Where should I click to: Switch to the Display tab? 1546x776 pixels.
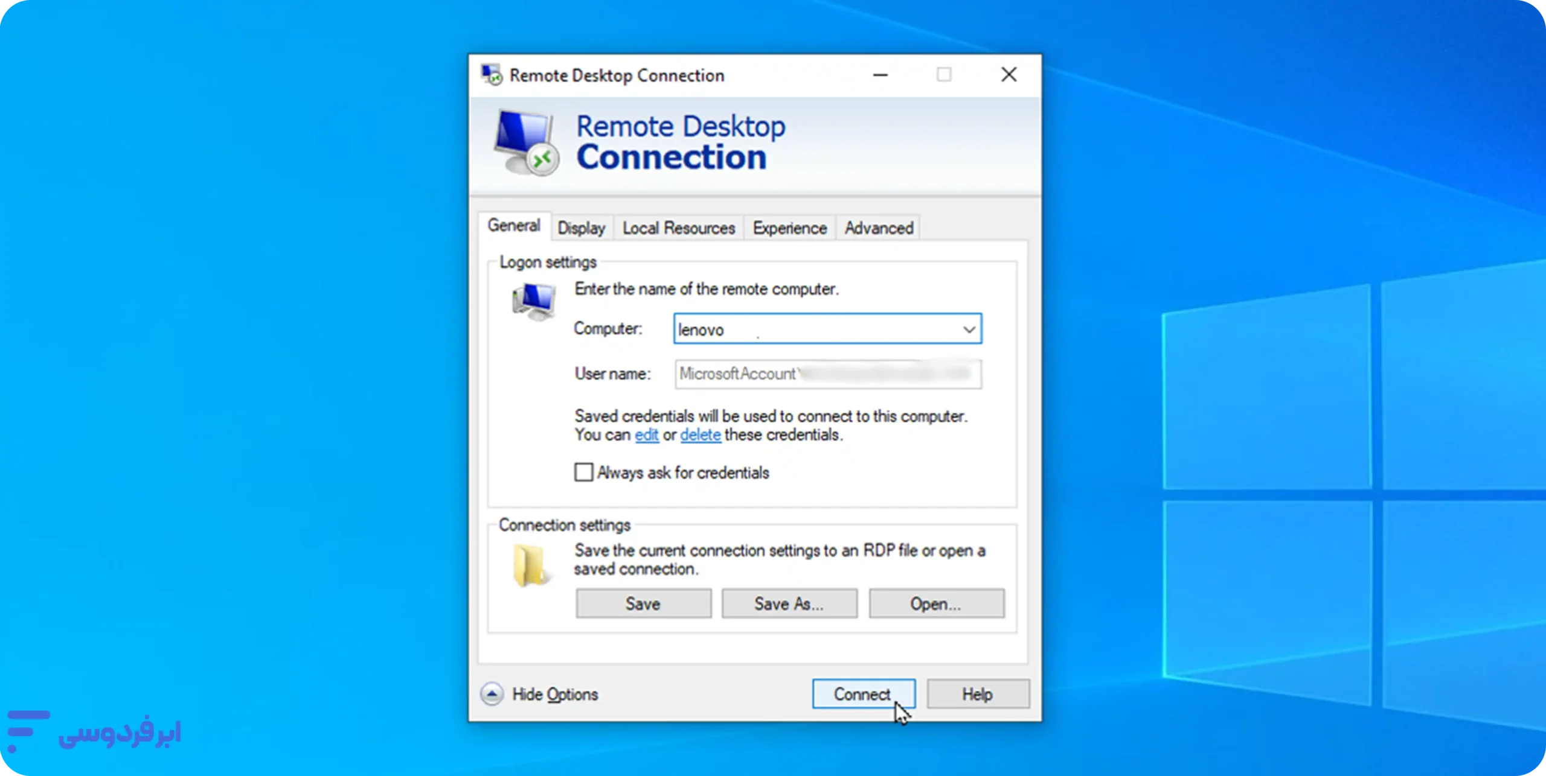(x=581, y=228)
